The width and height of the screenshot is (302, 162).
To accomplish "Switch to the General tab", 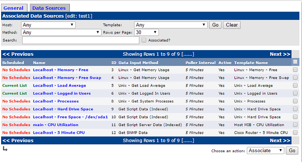I will tap(14, 8).
